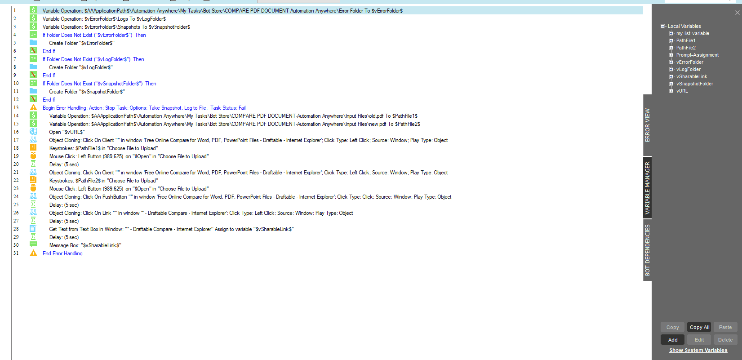Click the Open URL browser icon on line 16
Viewport: 742px width, 360px height.
(x=33, y=132)
